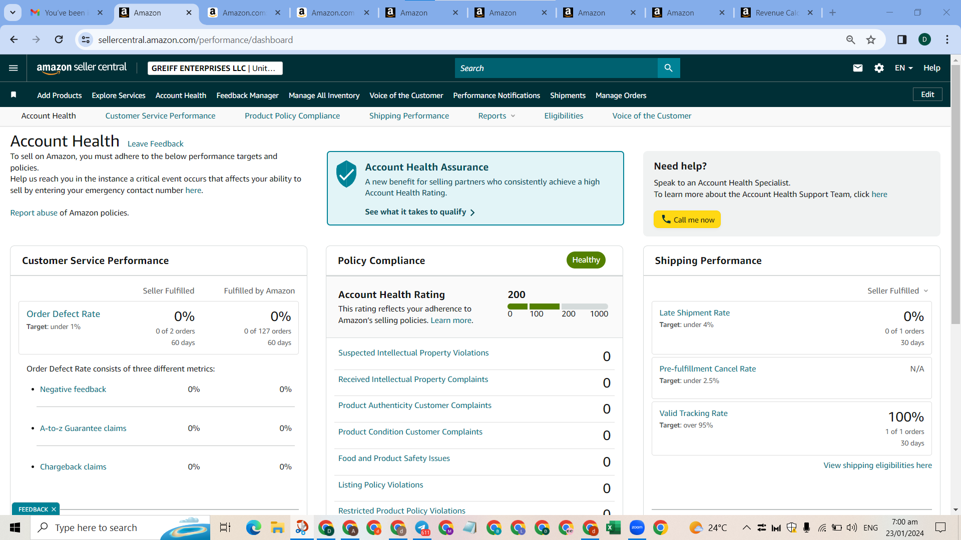Click the Account Health Assurance shield icon

(346, 174)
